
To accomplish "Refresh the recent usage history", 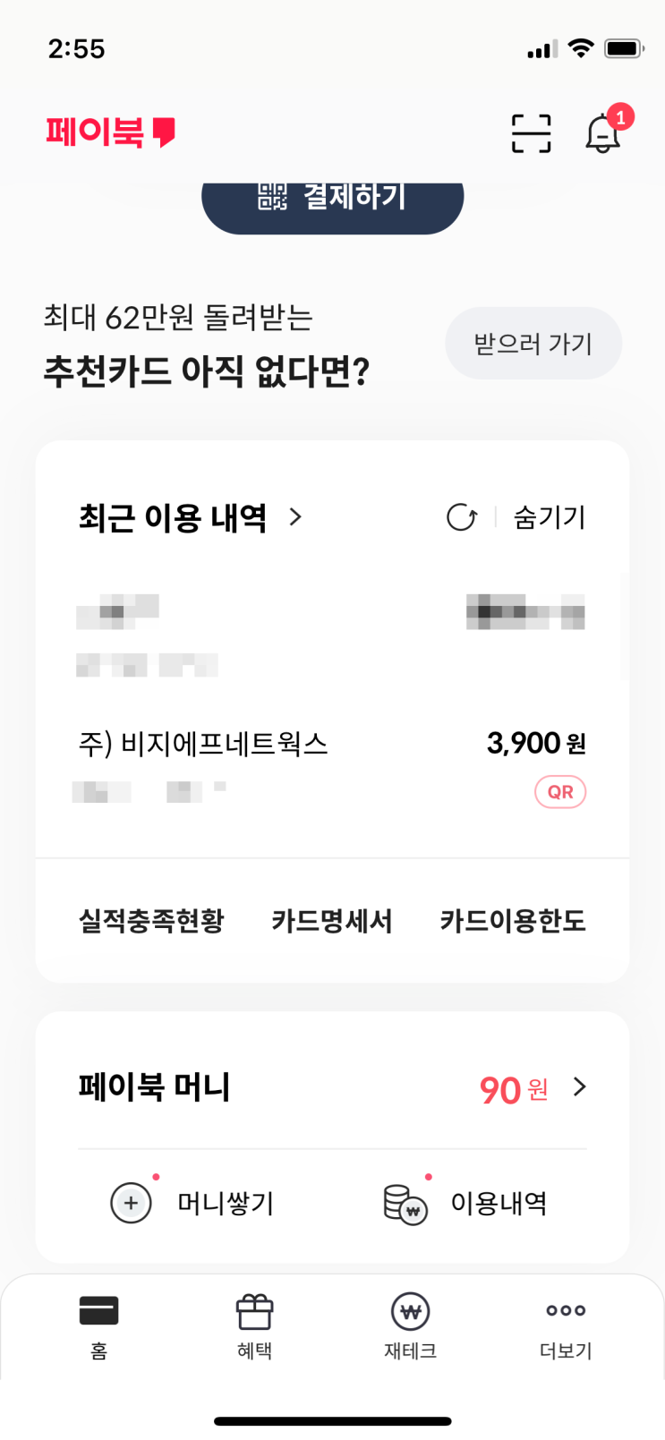I will point(462,517).
